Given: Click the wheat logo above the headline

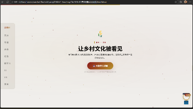Looking at the screenshot, I should coord(100,34).
